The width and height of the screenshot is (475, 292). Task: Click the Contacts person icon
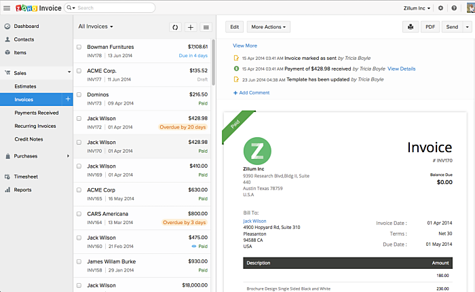pyautogui.click(x=7, y=39)
